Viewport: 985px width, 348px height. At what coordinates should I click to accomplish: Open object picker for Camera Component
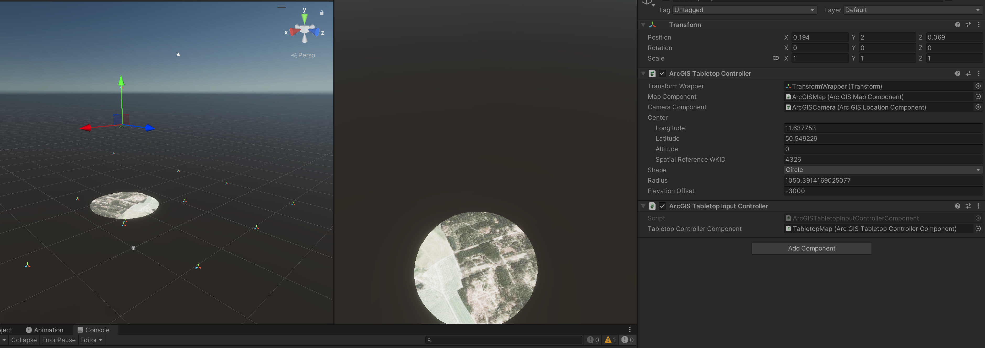pyautogui.click(x=978, y=107)
